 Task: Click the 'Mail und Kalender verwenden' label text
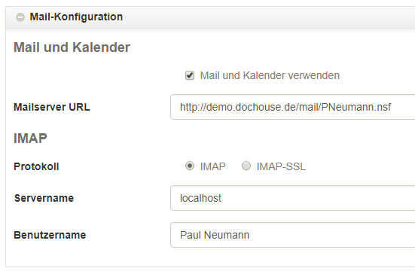tap(270, 75)
